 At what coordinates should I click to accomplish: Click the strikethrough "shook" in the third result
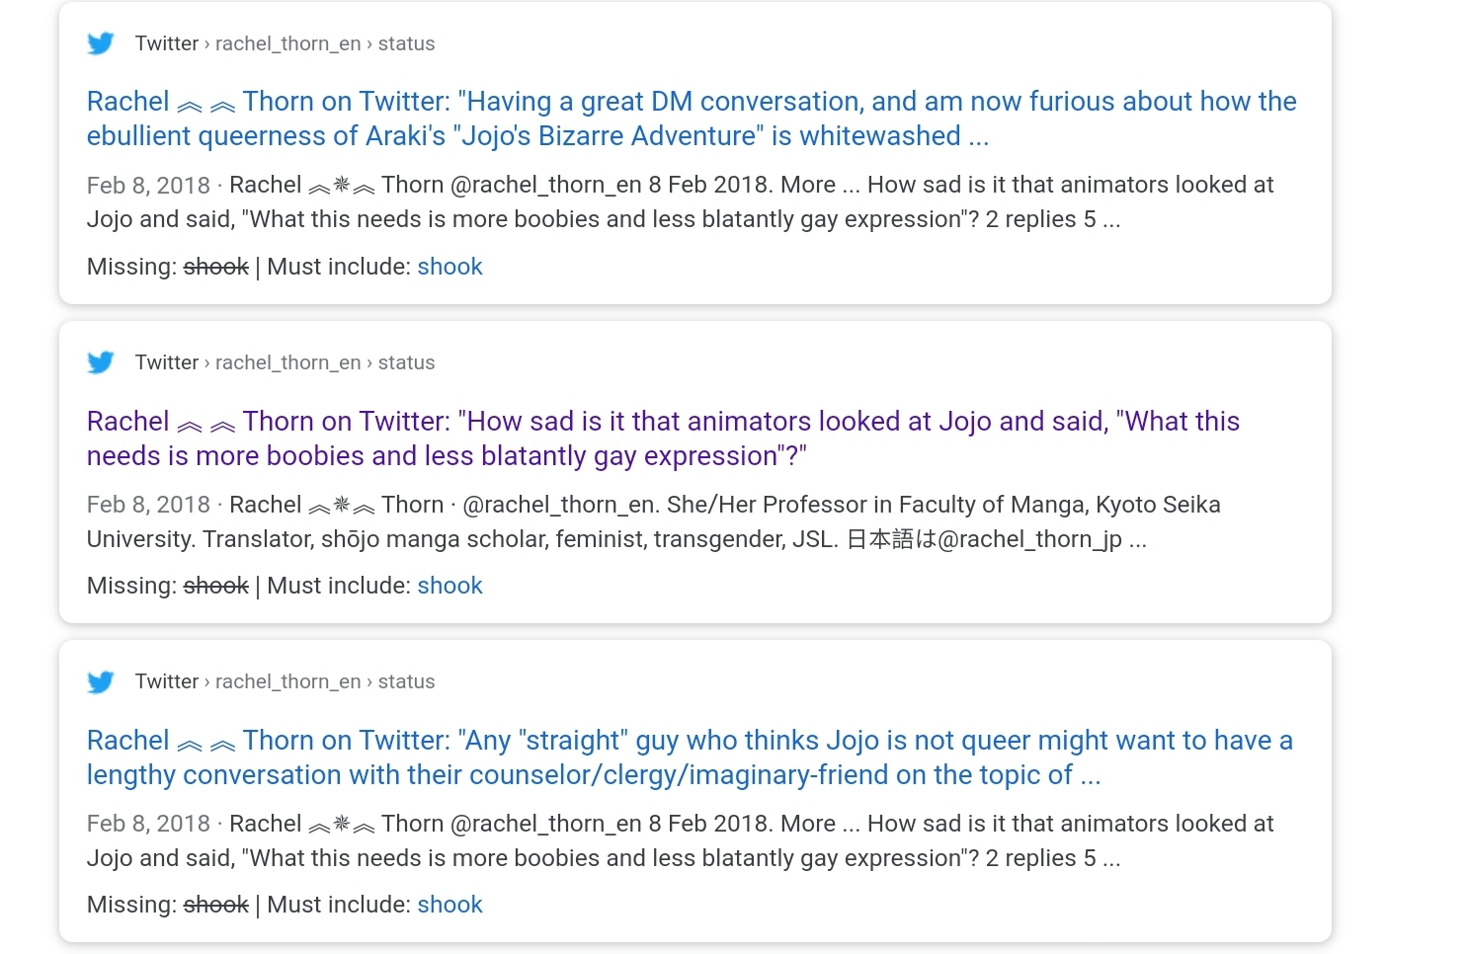pos(216,905)
